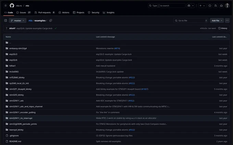Open the hifive1 folder
233x145 pixels.
[12, 66]
